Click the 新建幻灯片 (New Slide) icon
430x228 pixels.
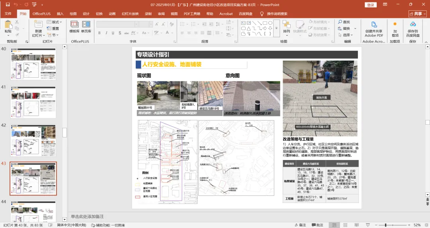[x=38, y=24]
